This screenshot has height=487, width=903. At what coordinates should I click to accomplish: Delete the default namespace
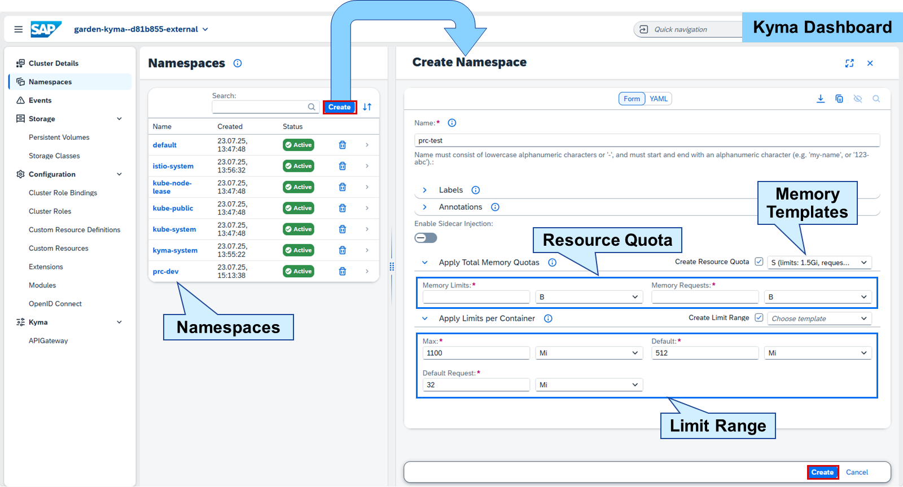(x=343, y=145)
